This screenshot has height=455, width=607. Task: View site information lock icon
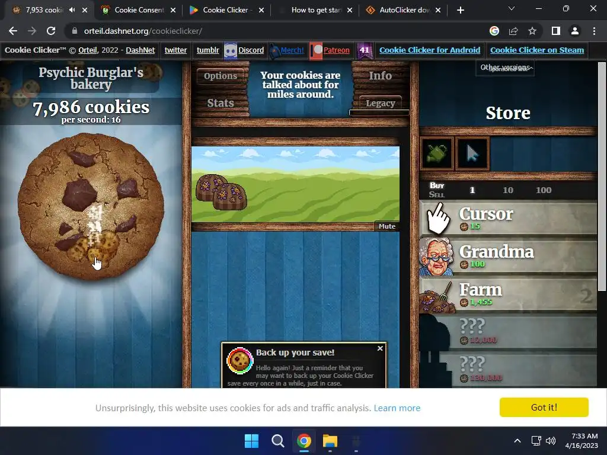75,31
